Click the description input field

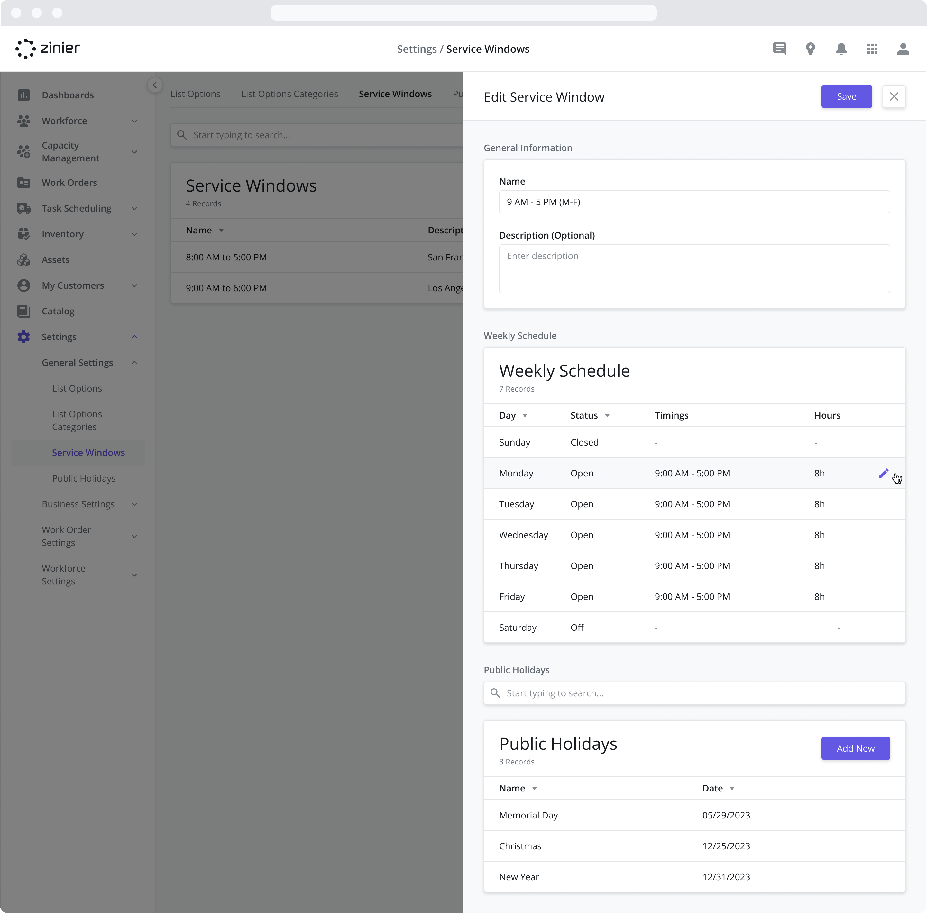pyautogui.click(x=694, y=268)
